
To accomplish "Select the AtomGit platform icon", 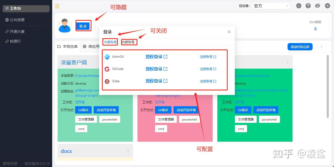I will pyautogui.click(x=107, y=57).
